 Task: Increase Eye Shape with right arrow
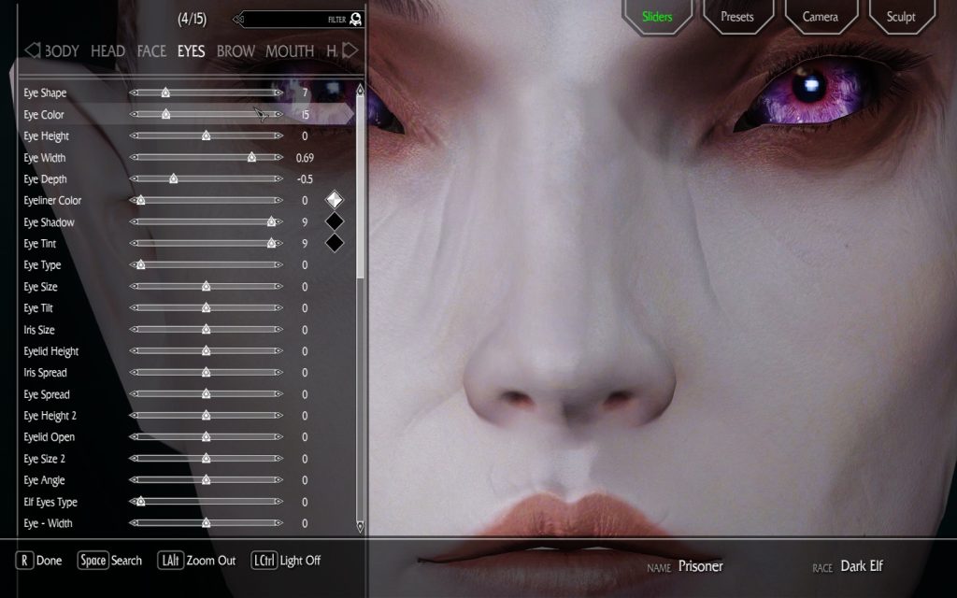(279, 93)
